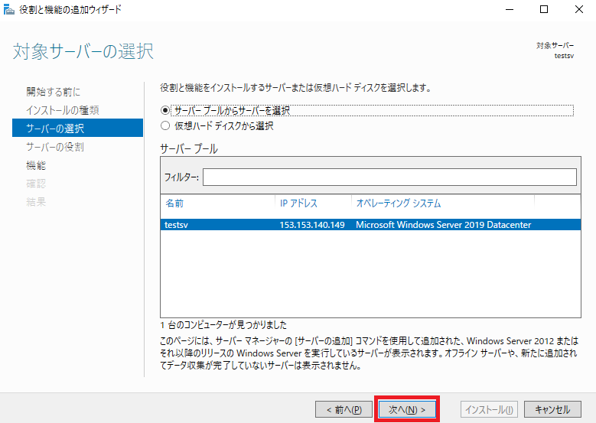Viewport: 596px width, 423px height.
Task: Close the wizard window
Action: pyautogui.click(x=579, y=9)
